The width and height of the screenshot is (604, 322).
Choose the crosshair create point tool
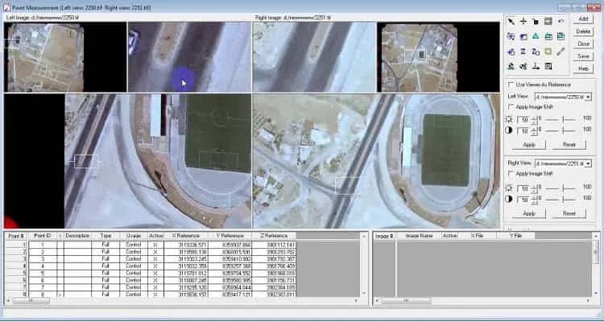coord(523,22)
